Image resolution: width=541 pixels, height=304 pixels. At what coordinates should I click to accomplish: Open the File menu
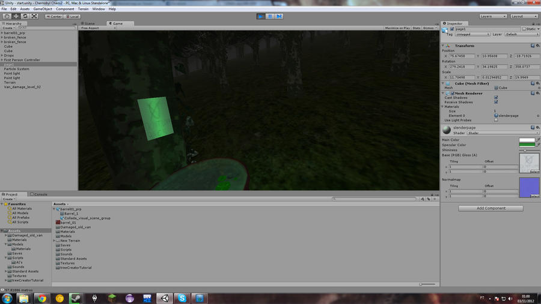click(4, 9)
